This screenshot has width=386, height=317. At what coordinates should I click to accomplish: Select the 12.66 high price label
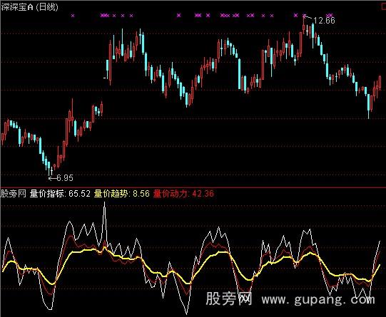click(x=325, y=21)
